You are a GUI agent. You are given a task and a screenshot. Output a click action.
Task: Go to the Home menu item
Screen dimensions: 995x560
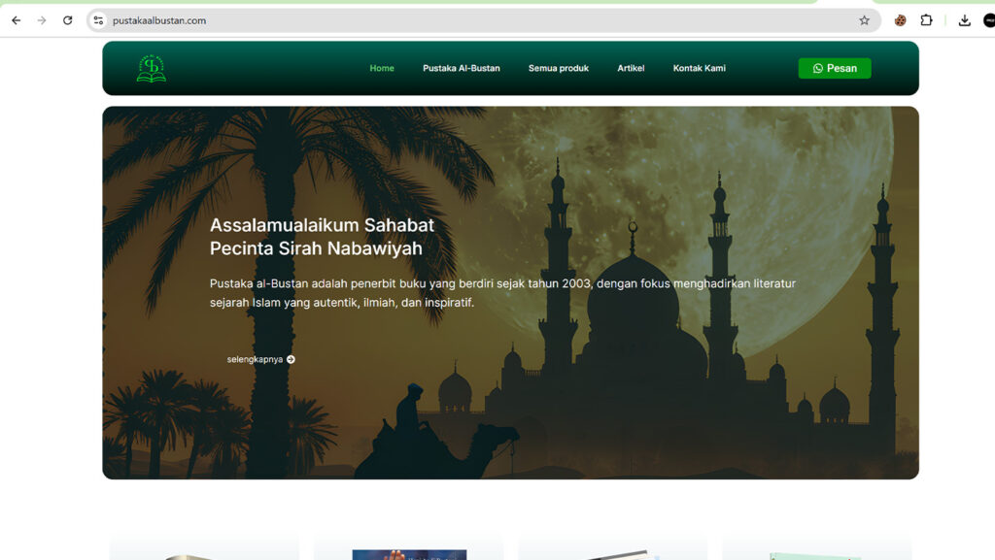382,69
